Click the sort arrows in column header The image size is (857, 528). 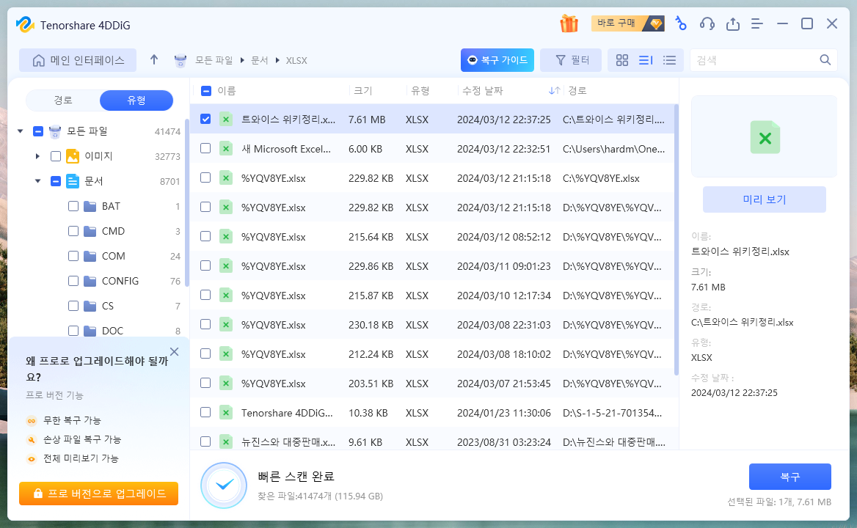(x=554, y=91)
